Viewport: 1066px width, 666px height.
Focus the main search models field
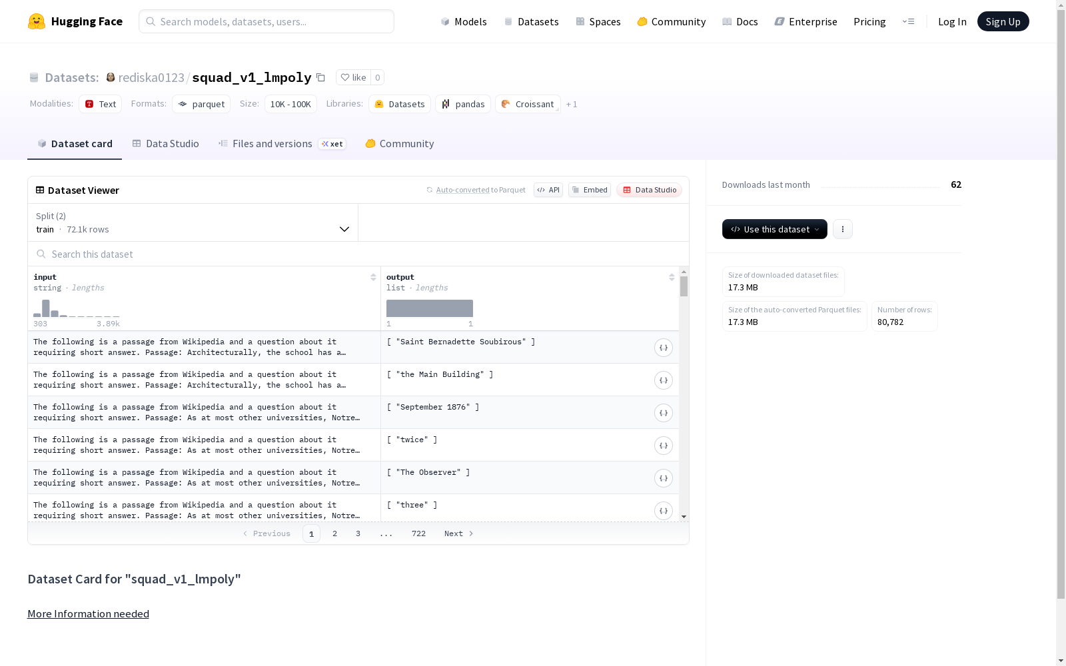(266, 21)
